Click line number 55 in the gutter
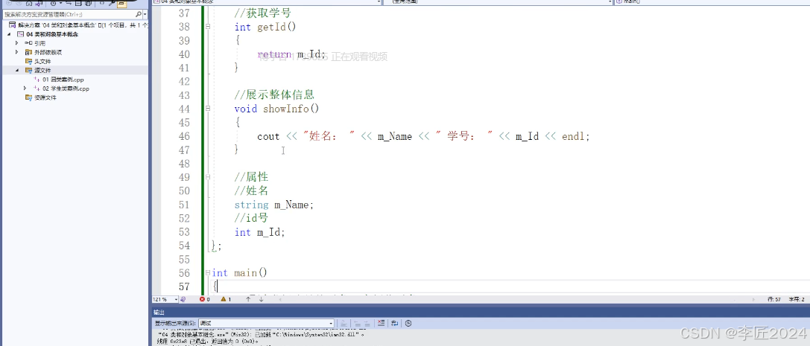This screenshot has width=810, height=346. [184, 260]
